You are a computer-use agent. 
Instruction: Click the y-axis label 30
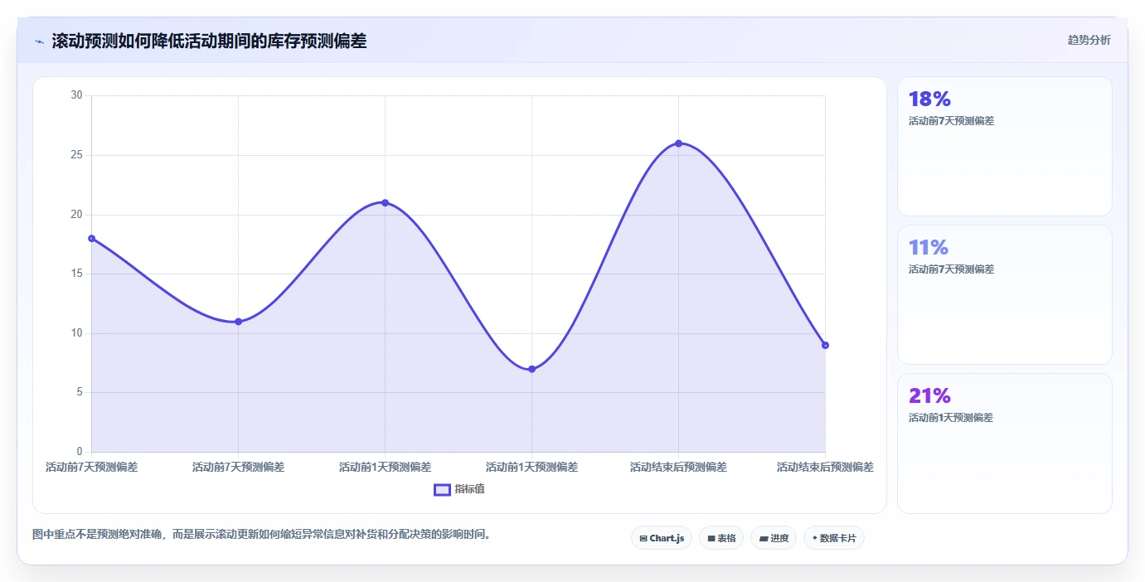pos(76,95)
